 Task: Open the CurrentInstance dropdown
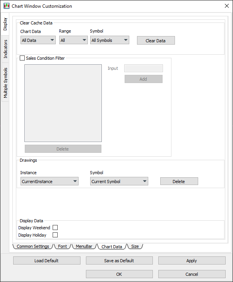point(49,182)
